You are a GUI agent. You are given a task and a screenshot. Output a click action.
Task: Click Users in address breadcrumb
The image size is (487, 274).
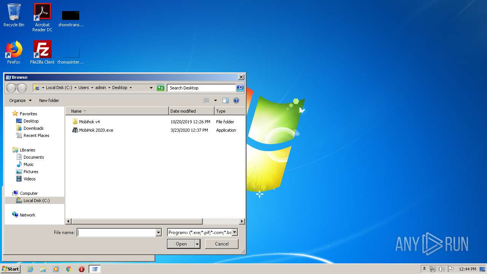click(x=83, y=88)
